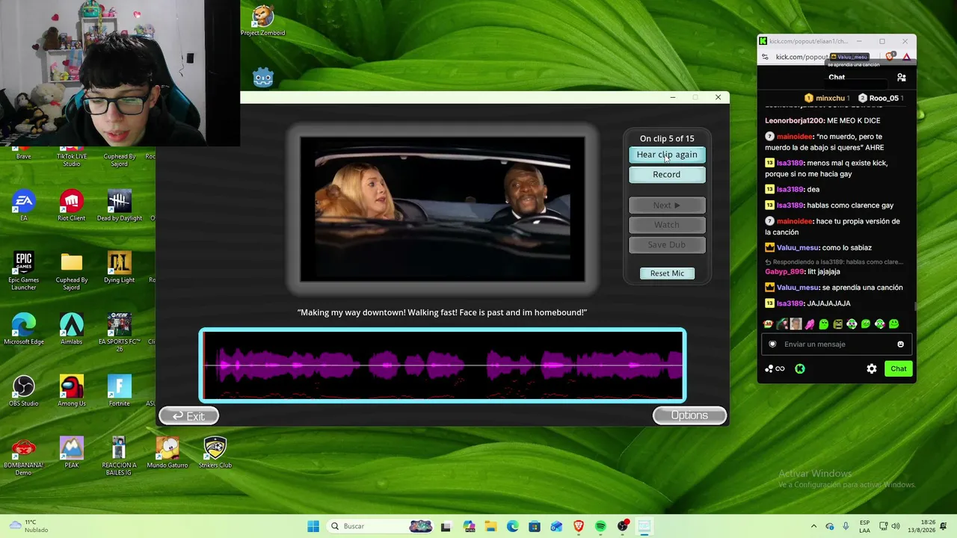Click the Hear clip again button
This screenshot has width=957, height=538.
coord(667,155)
